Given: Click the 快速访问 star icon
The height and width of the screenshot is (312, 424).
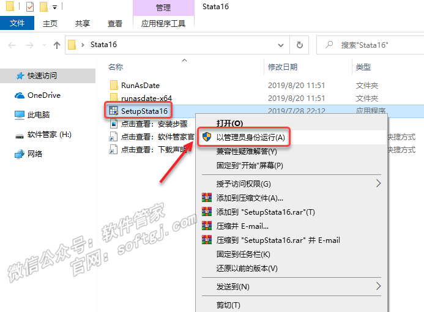Looking at the screenshot, I should point(20,76).
